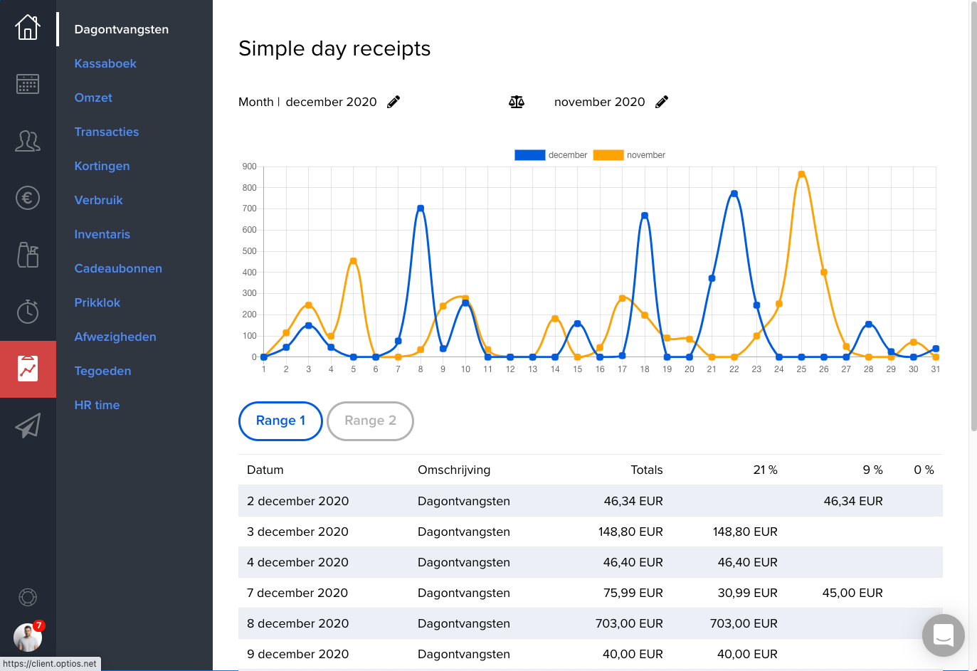Go to Transacties section

pos(107,132)
